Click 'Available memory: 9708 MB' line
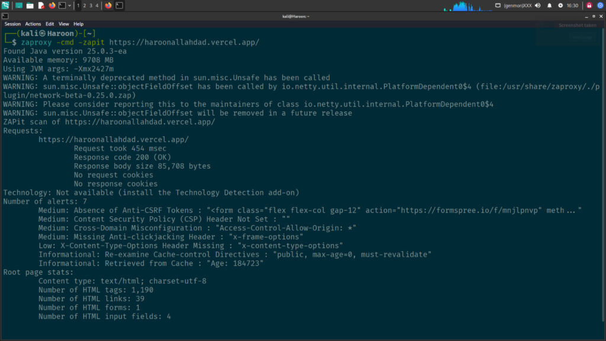The height and width of the screenshot is (341, 606). (x=59, y=60)
